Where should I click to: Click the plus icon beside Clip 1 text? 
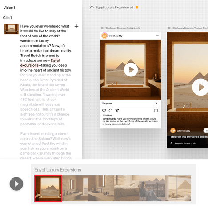point(76,27)
